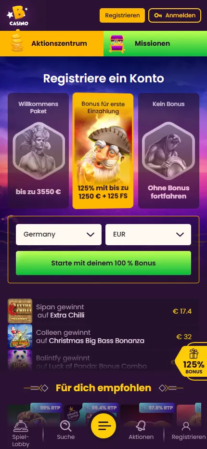
Task: Click Christmas Big Bass Bonanza thumbnail
Action: [x=20, y=336]
